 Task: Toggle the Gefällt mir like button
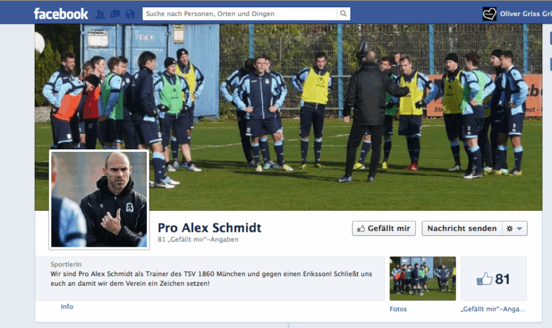[x=384, y=228]
